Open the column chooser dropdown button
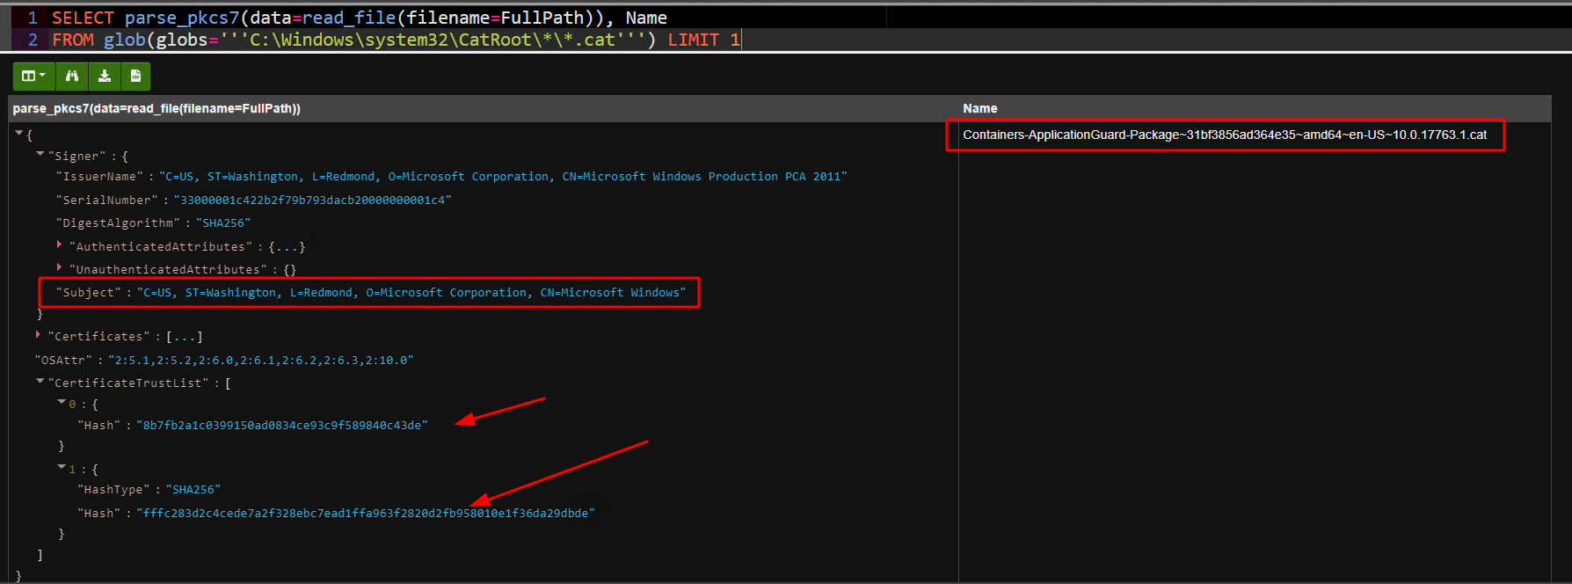 pos(33,77)
